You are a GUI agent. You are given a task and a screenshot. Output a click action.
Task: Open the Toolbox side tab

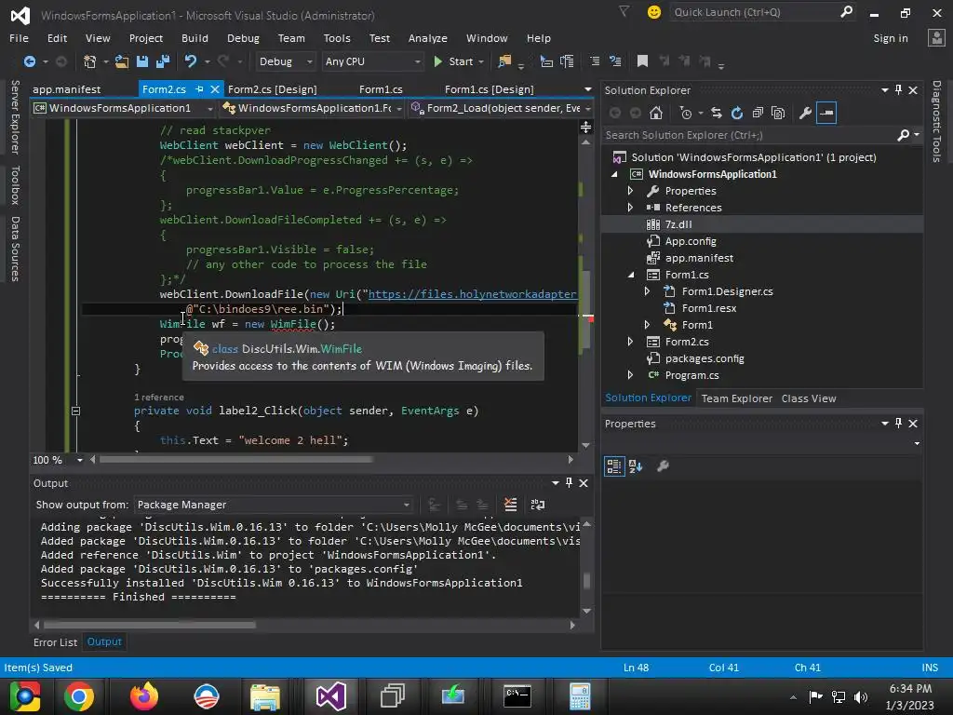(x=15, y=185)
